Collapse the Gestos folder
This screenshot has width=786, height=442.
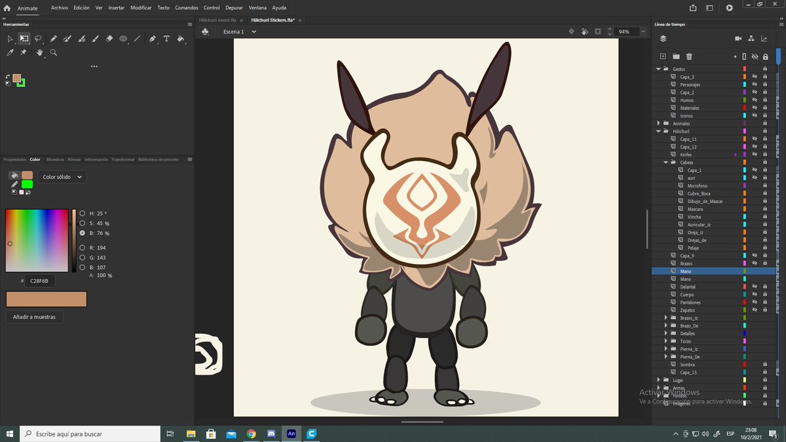659,69
